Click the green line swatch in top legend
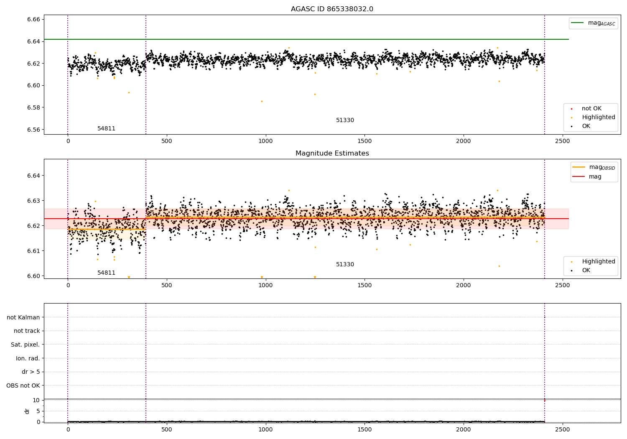The image size is (627, 439). point(578,23)
